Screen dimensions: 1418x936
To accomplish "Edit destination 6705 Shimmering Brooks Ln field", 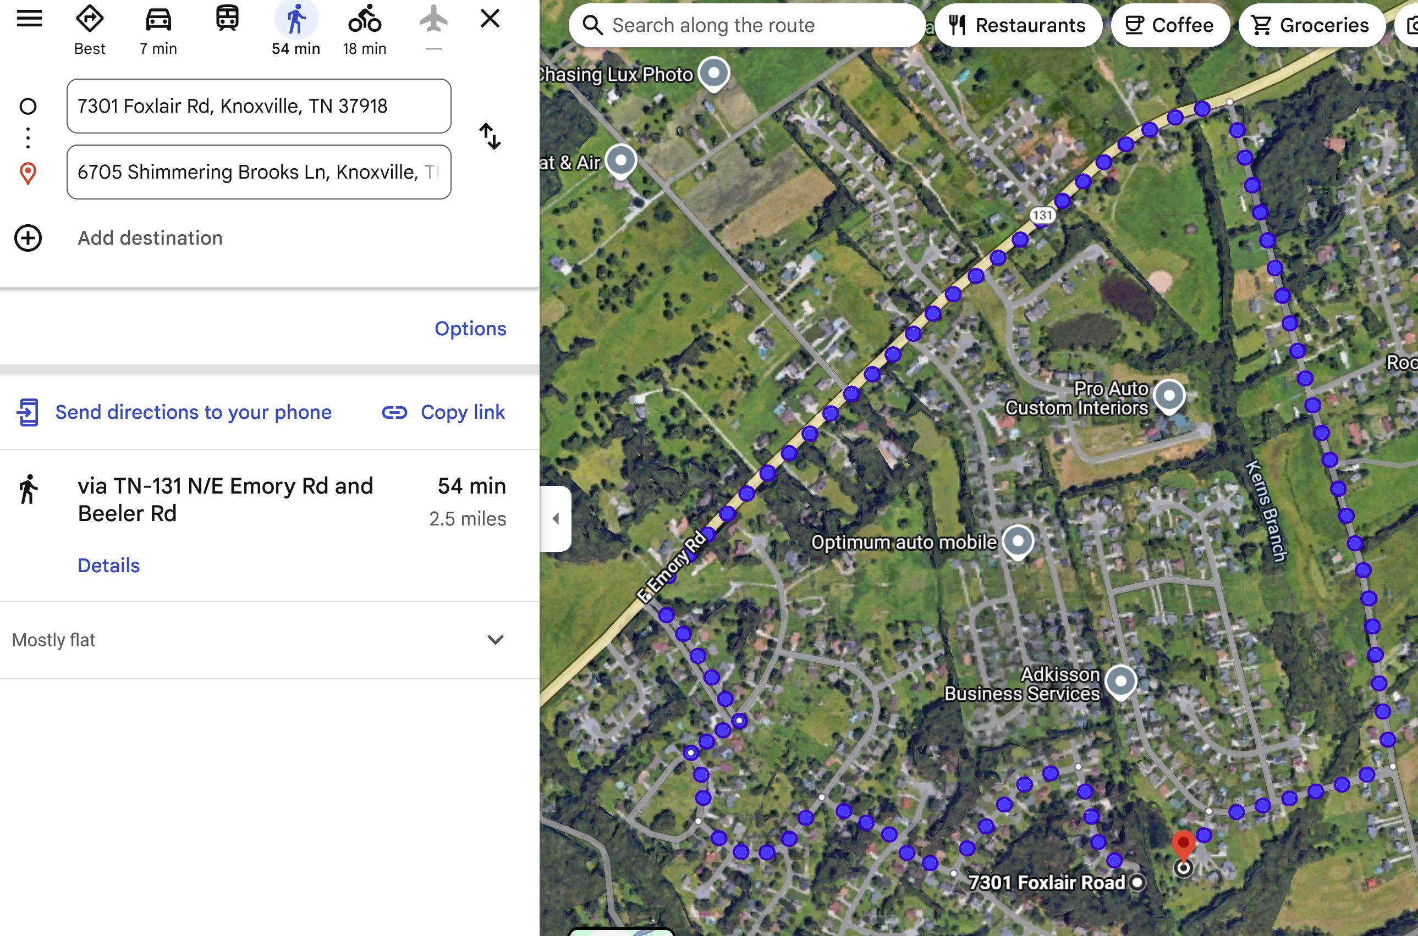I will 259,172.
